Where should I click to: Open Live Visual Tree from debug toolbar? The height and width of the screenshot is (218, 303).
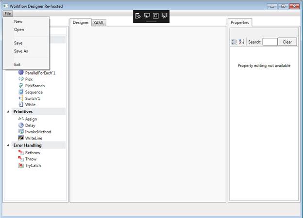pyautogui.click(x=138, y=16)
